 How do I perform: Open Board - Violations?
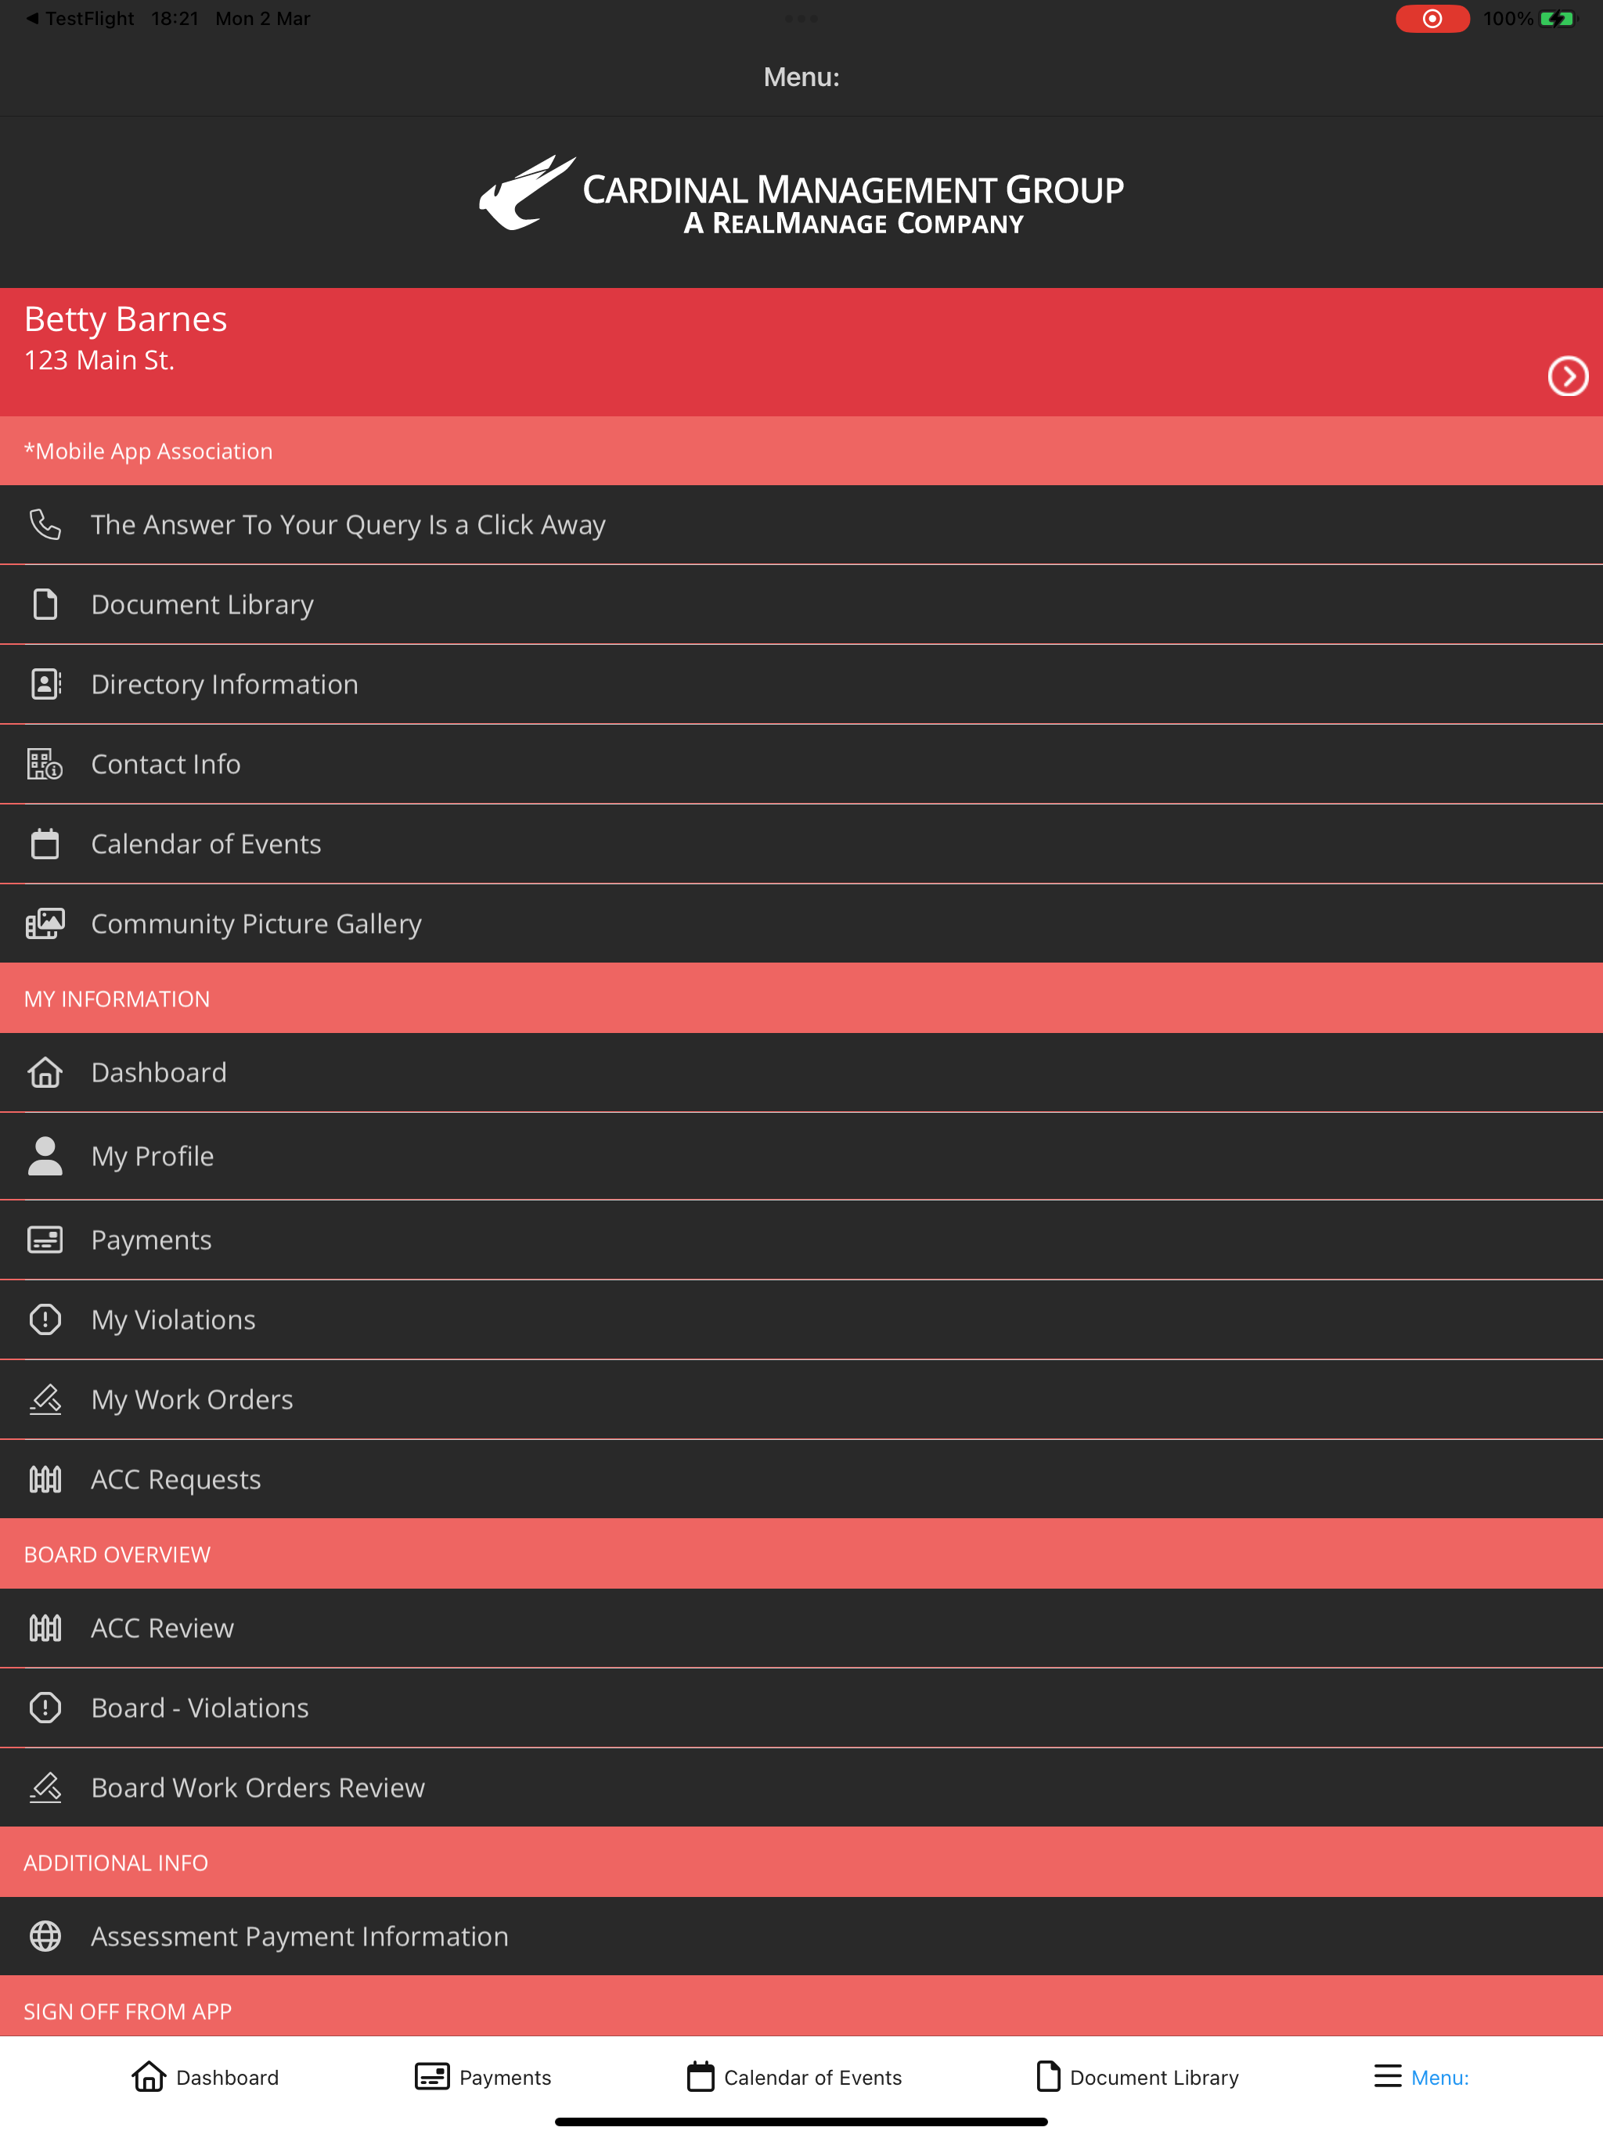click(801, 1708)
